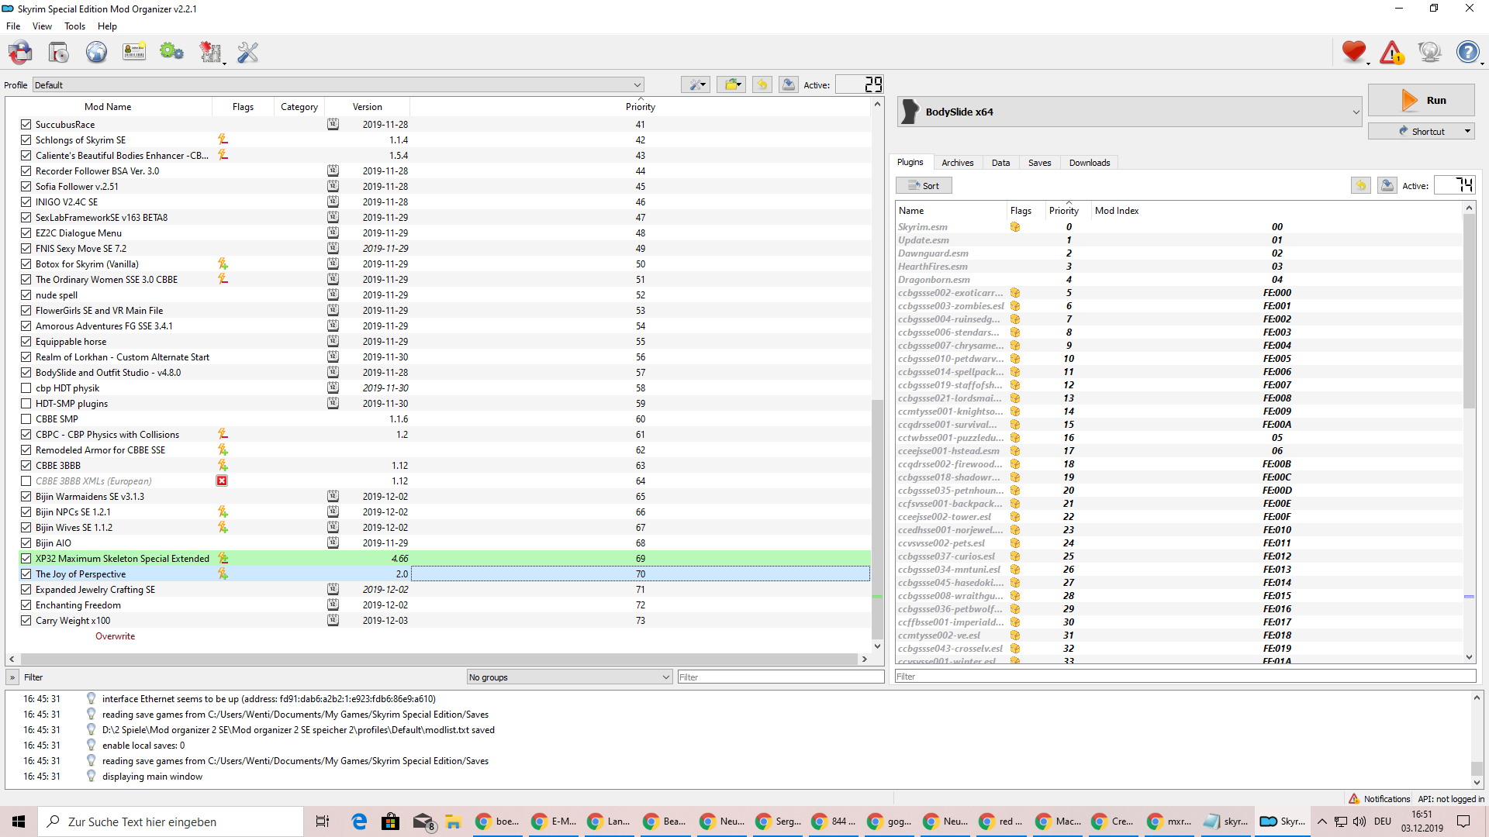Click conflict flag of Schlongs of Skyrim SE
1489x837 pixels.
coord(223,139)
